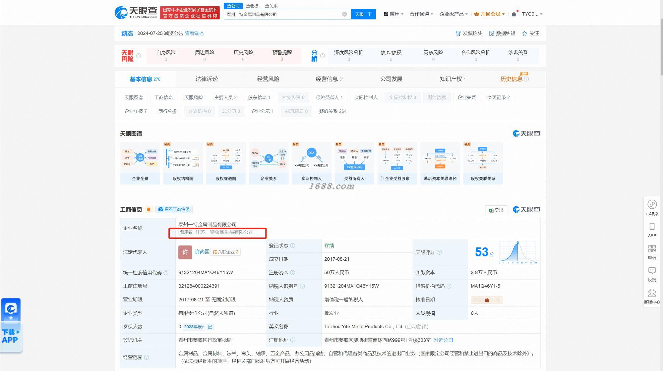The width and height of the screenshot is (663, 371).
Task: Jump to 企业年报 7 section
Action: tap(136, 111)
